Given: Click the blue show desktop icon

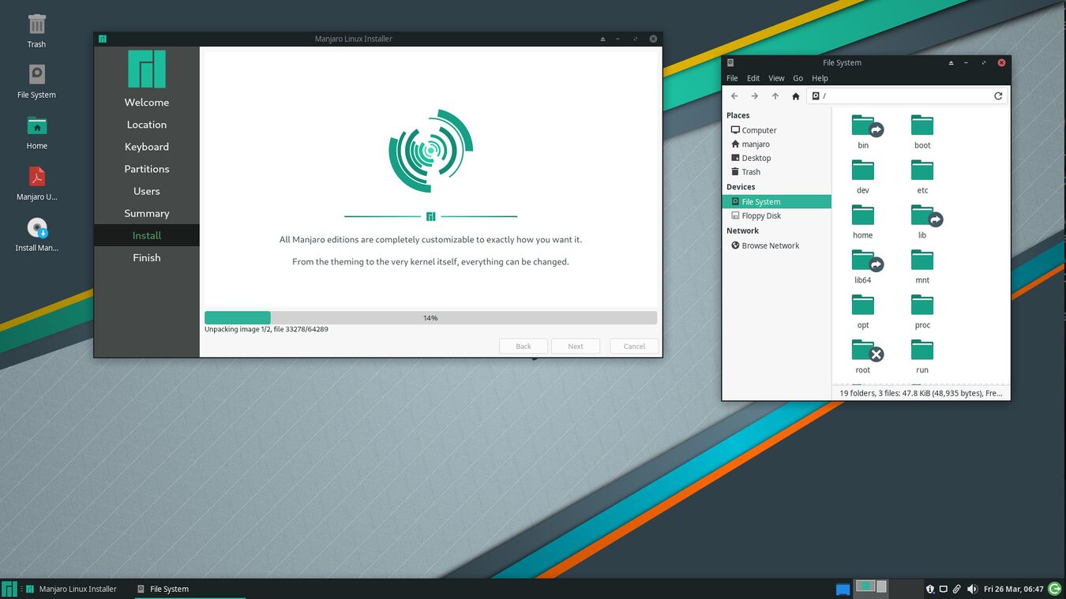Looking at the screenshot, I should 843,589.
